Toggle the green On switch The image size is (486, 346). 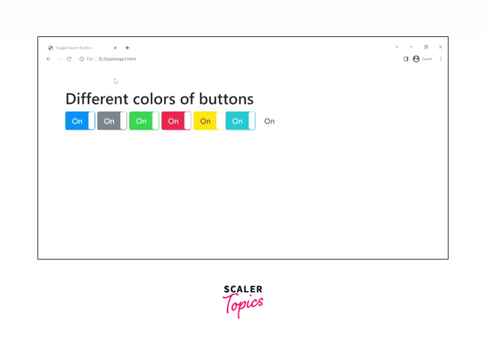click(144, 121)
